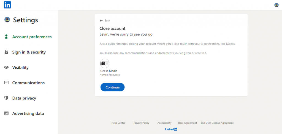Click the profile photo beside Settings heading
Screen dimensions: 282x134
pos(7,20)
